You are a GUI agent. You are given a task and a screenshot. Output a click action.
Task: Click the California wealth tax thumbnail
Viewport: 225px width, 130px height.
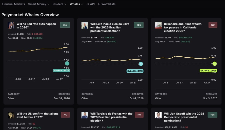click(158, 25)
